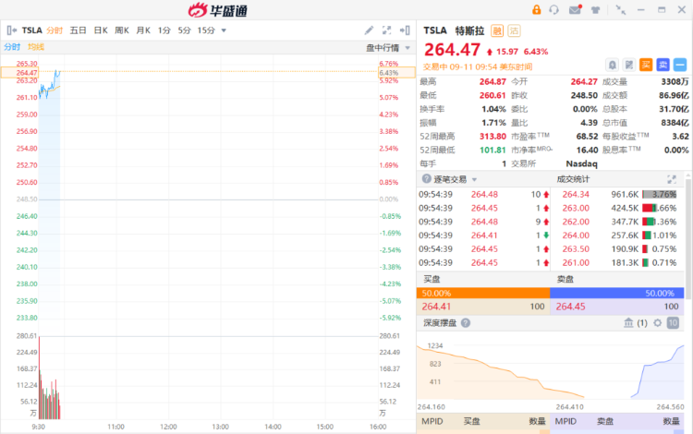Viewport: 693px width, 434px height.
Task: Expand chart to fullscreen
Action: click(x=405, y=30)
